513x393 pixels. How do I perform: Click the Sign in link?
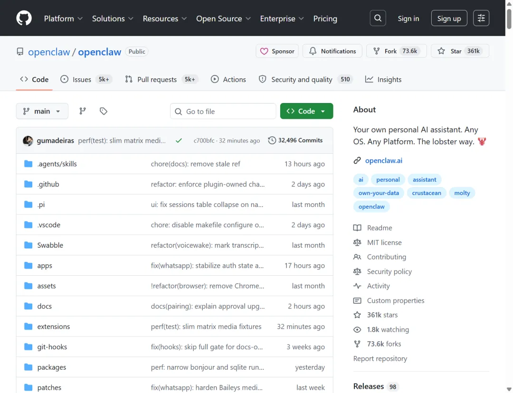[x=408, y=19]
